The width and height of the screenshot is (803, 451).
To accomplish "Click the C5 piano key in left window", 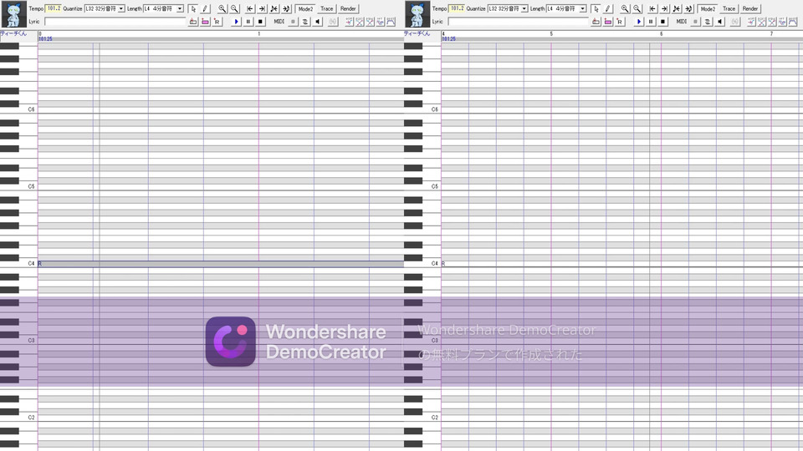I will click(18, 186).
